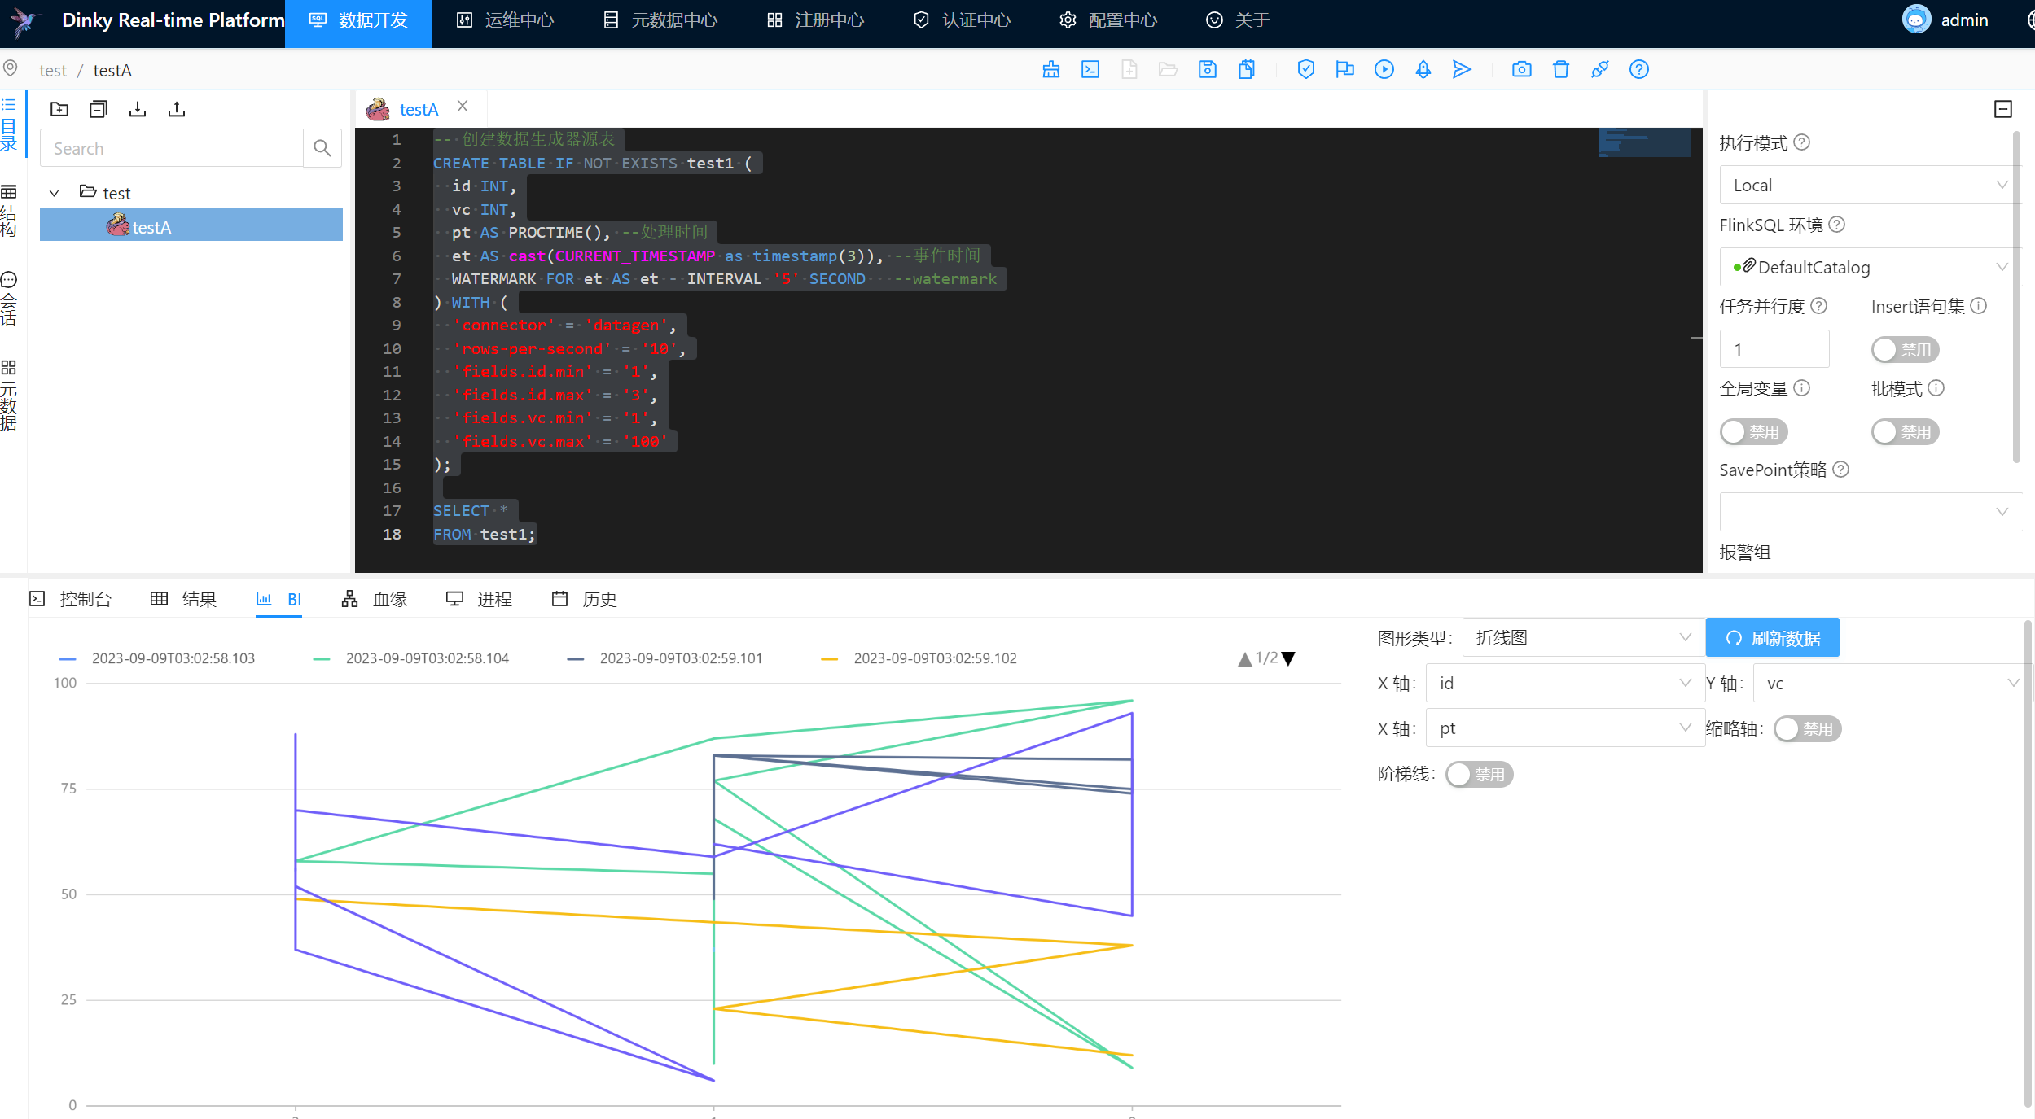2035x1119 pixels.
Task: Click the collapse-all icon in the catalog toolbar
Action: click(99, 109)
